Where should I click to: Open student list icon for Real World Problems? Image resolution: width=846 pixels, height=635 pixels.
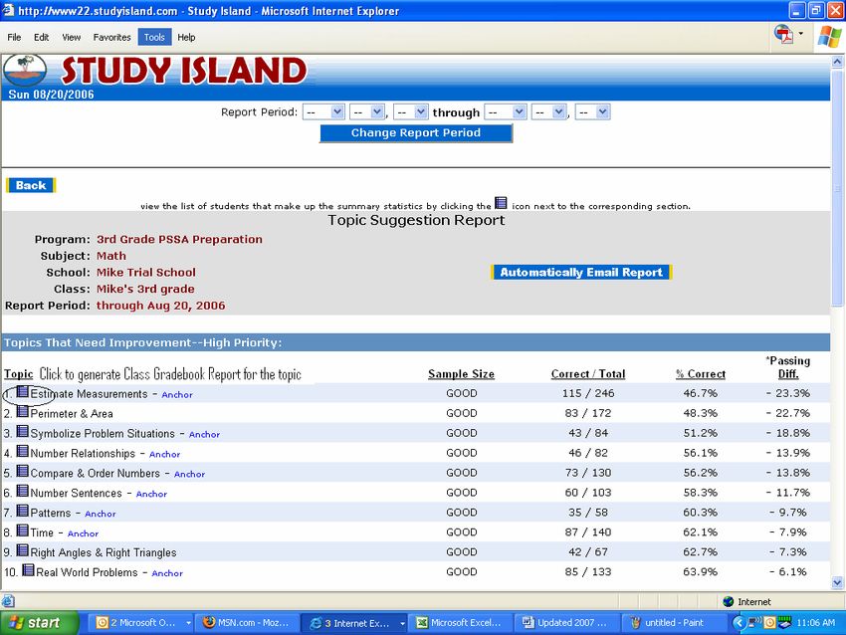point(28,570)
